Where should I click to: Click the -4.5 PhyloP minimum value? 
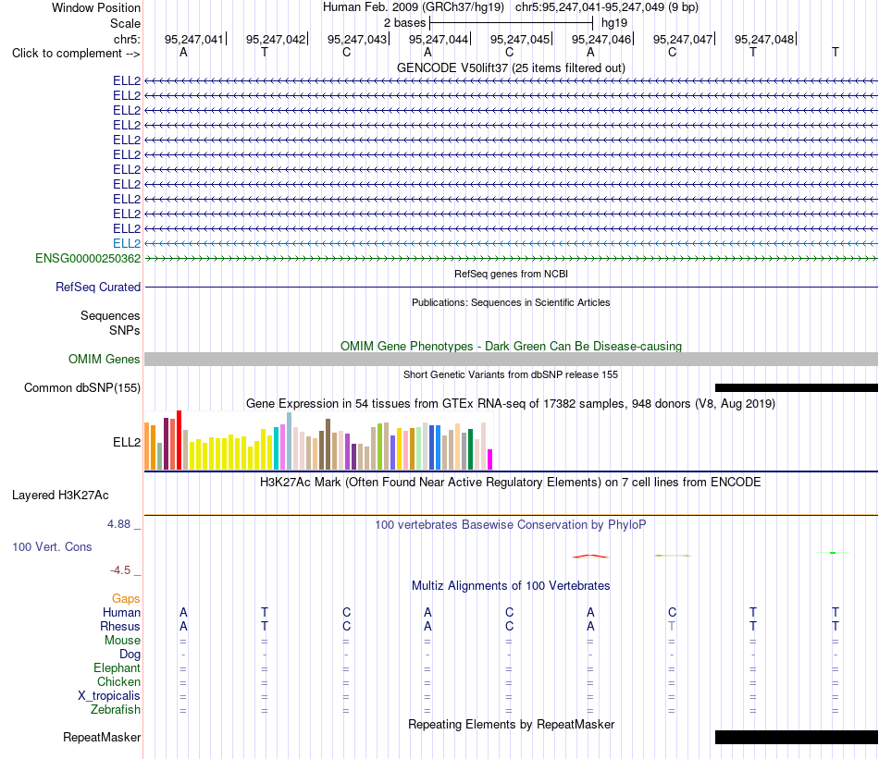point(120,570)
